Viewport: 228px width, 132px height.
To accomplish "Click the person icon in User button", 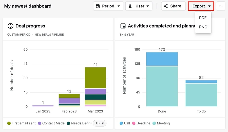I will 130,6.
